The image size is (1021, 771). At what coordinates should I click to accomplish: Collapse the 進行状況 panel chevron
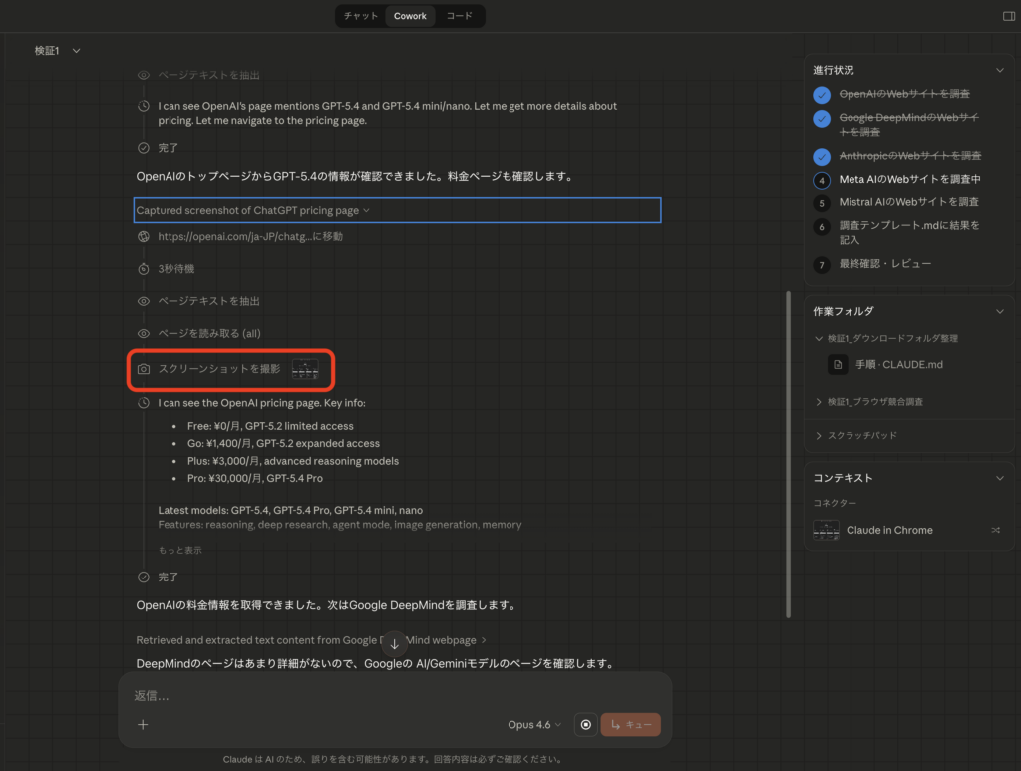(1000, 69)
